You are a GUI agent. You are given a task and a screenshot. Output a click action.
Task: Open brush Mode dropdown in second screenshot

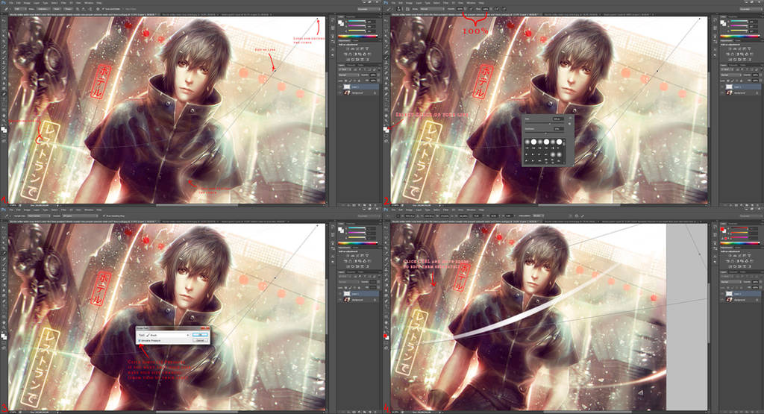click(432, 9)
